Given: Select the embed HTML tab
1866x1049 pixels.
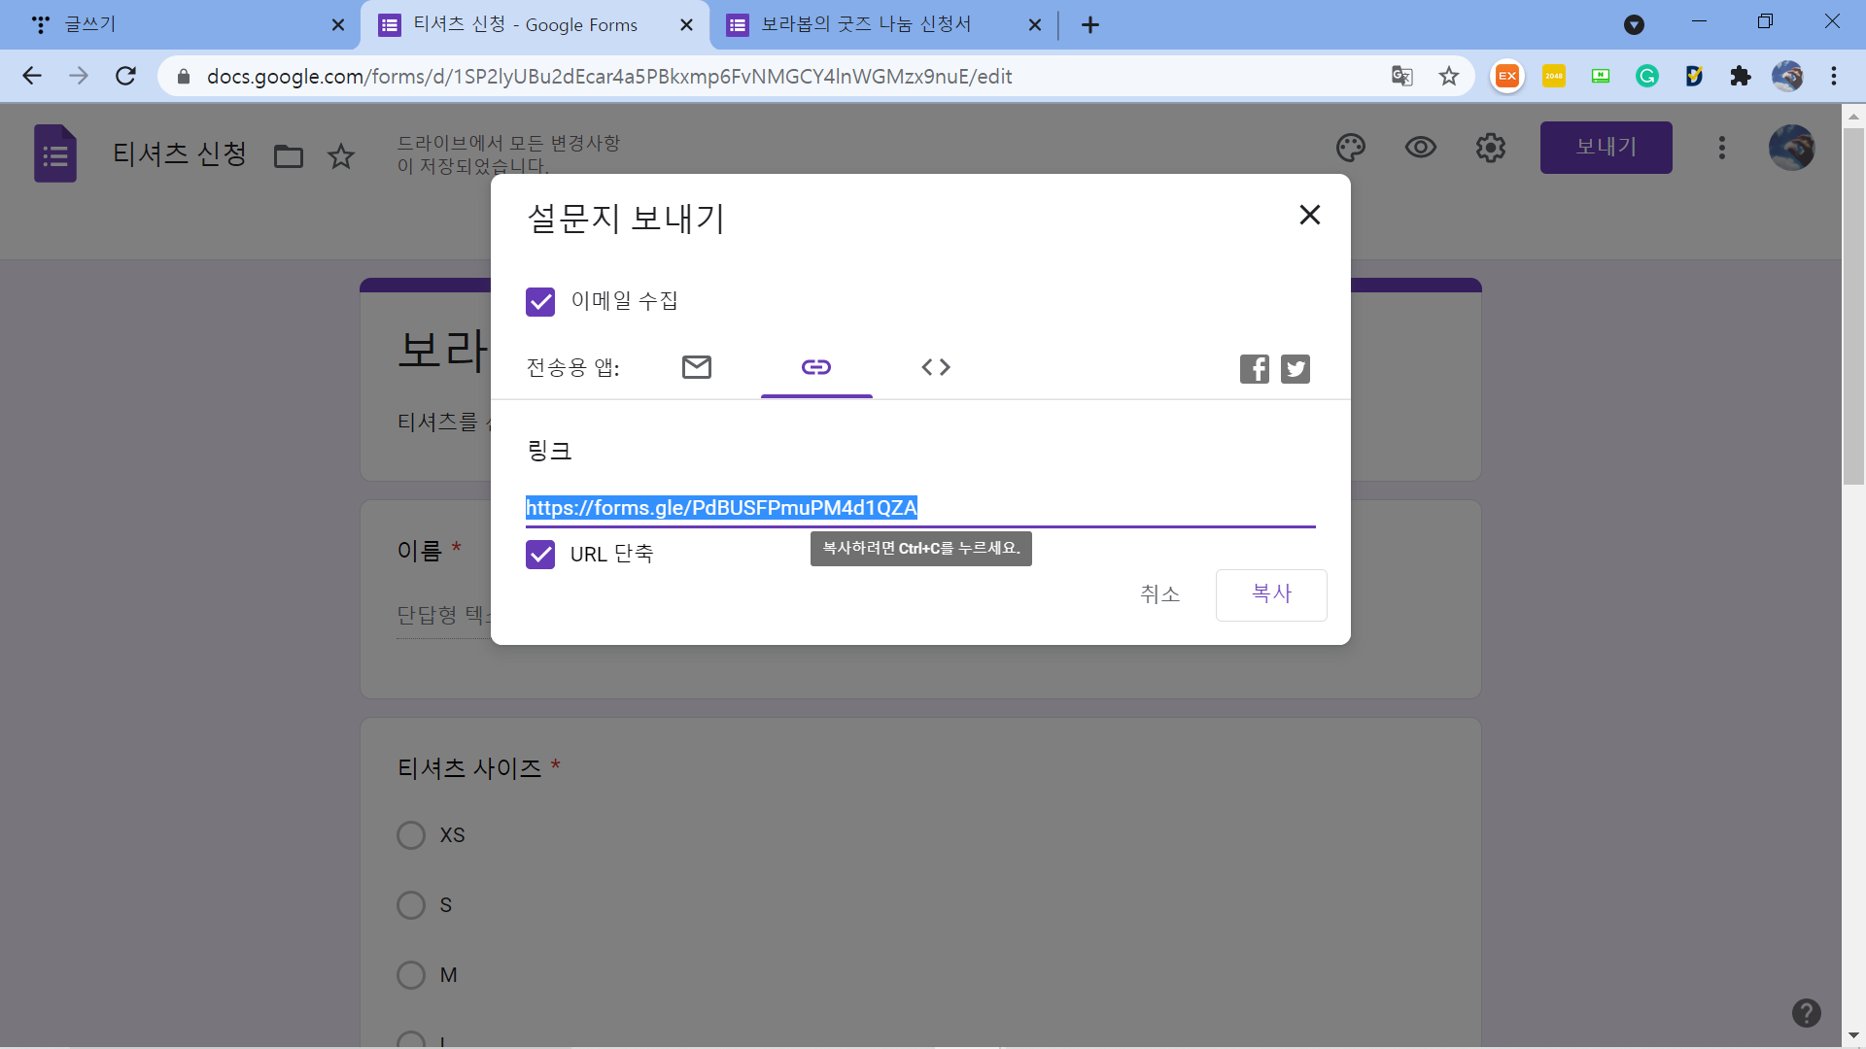Looking at the screenshot, I should pyautogui.click(x=935, y=367).
